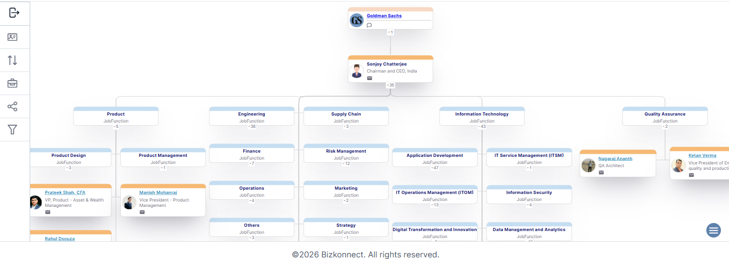Click the email icon under Nagaraj Ananth
The width and height of the screenshot is (729, 259).
tap(601, 172)
